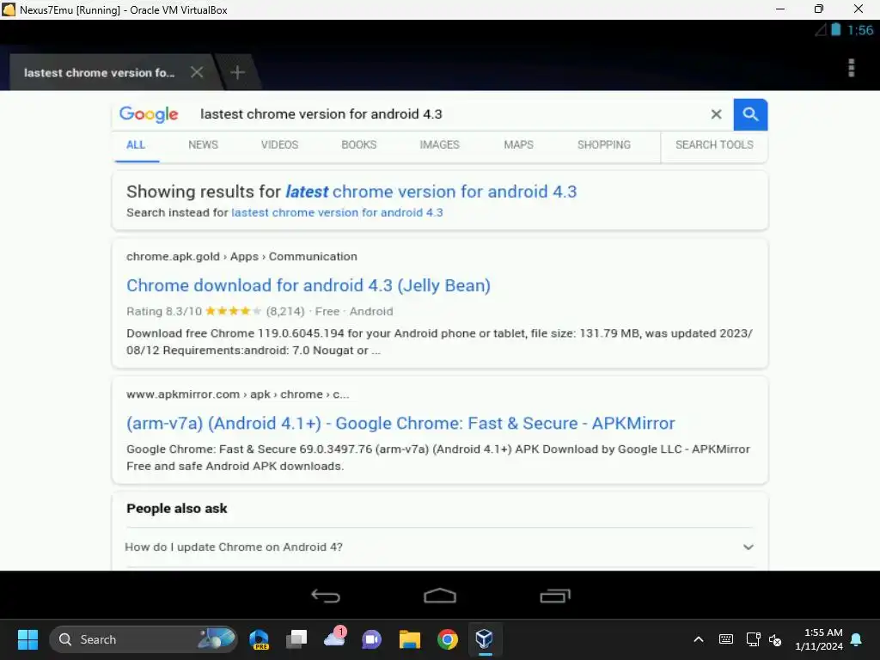Open the Windows notifications bell

857,639
